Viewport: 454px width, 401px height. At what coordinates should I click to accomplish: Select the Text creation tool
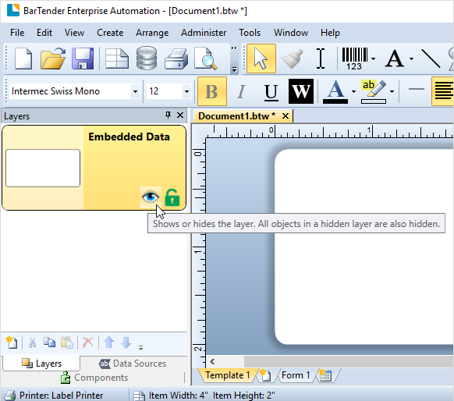pos(395,59)
